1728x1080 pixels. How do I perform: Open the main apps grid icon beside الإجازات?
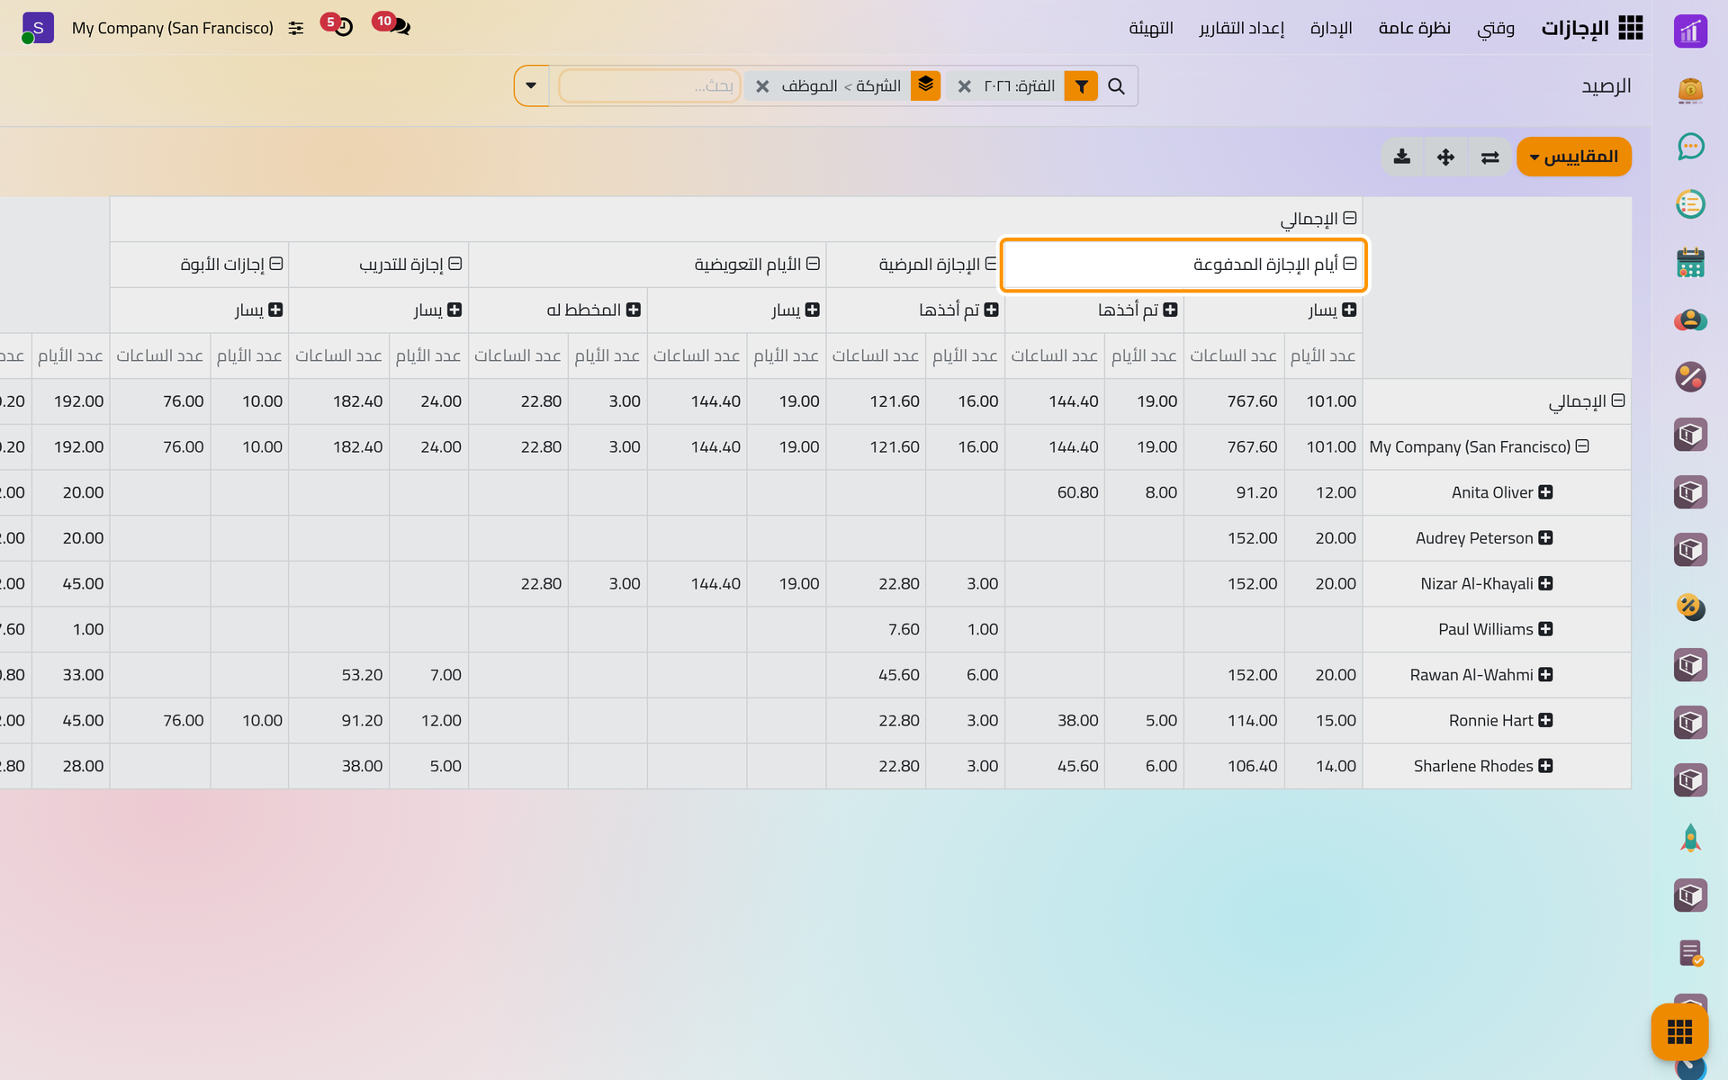click(x=1630, y=28)
